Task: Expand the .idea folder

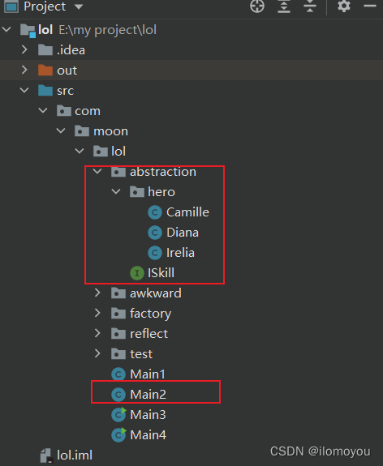Action: pos(24,49)
